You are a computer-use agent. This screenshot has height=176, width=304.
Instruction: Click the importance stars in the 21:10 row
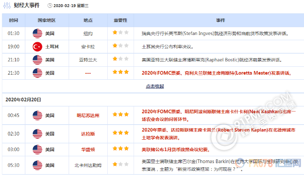(x=121, y=59)
